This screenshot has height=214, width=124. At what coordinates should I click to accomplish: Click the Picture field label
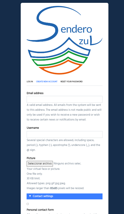click(x=31, y=158)
